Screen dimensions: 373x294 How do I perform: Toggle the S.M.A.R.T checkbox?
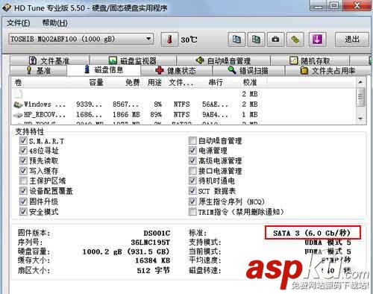(x=23, y=141)
